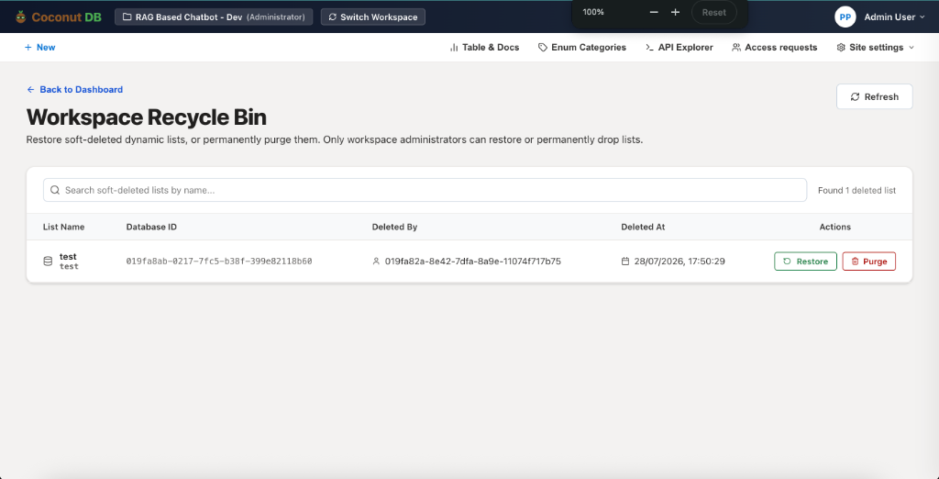This screenshot has width=939, height=479.
Task: Click the PP user avatar
Action: [845, 17]
